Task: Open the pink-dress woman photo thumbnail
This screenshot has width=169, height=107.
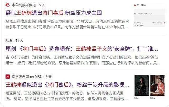Action: [x=157, y=85]
